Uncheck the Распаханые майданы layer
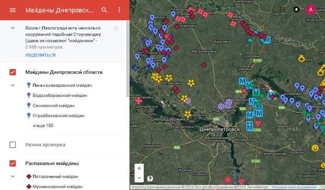Screen dimensions: 325x190 coord(13,163)
